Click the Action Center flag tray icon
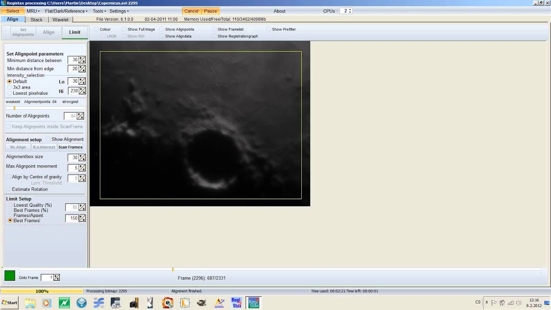Screen dimensions: 551x310 494,303
